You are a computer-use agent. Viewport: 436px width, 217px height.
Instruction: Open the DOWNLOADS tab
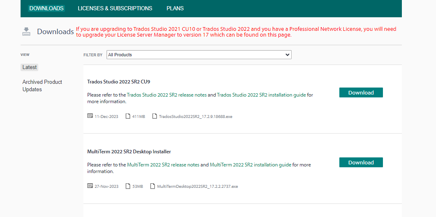(46, 8)
